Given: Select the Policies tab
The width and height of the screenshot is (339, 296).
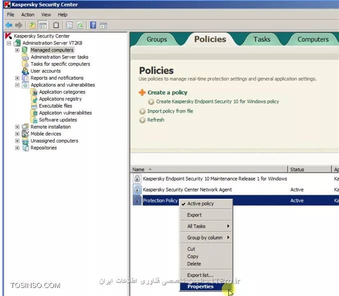Looking at the screenshot, I should tap(210, 39).
